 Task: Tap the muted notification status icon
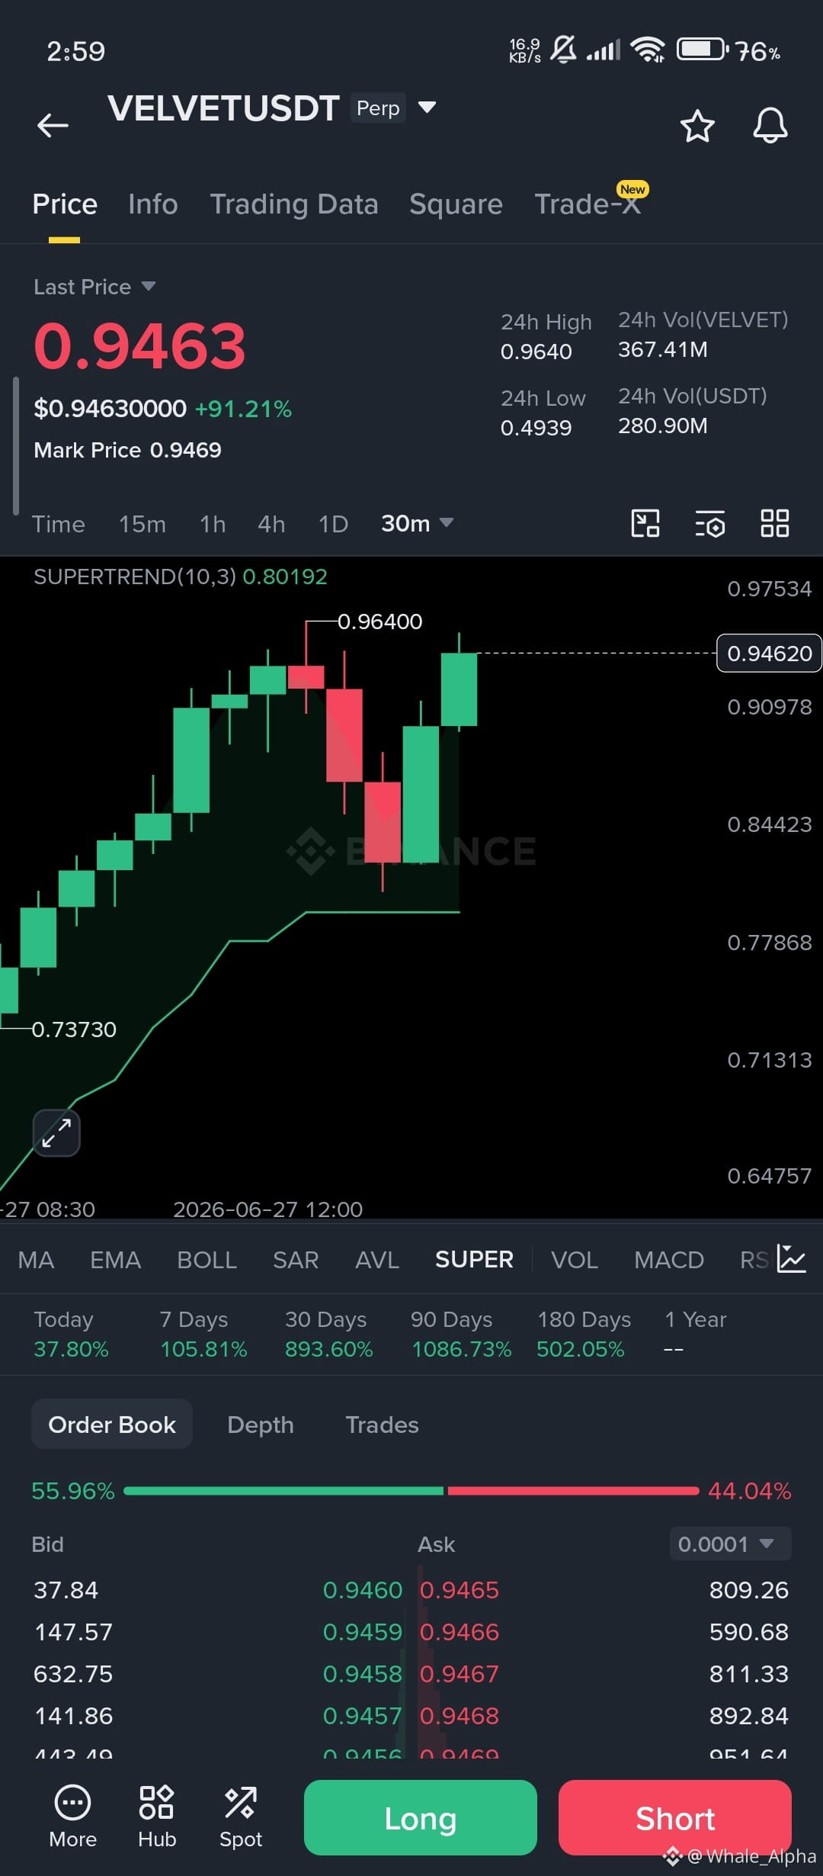pyautogui.click(x=563, y=50)
